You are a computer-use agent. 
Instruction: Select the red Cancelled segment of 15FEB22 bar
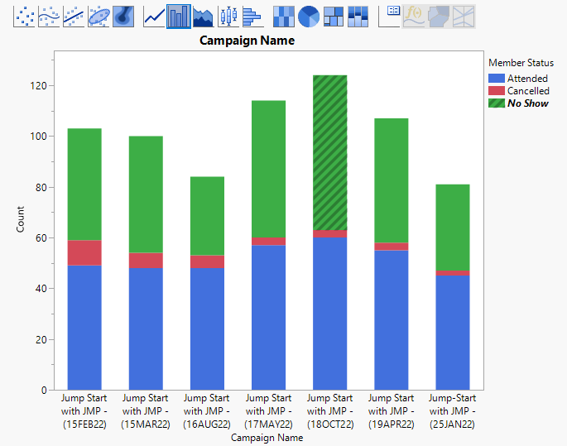pyautogui.click(x=84, y=253)
